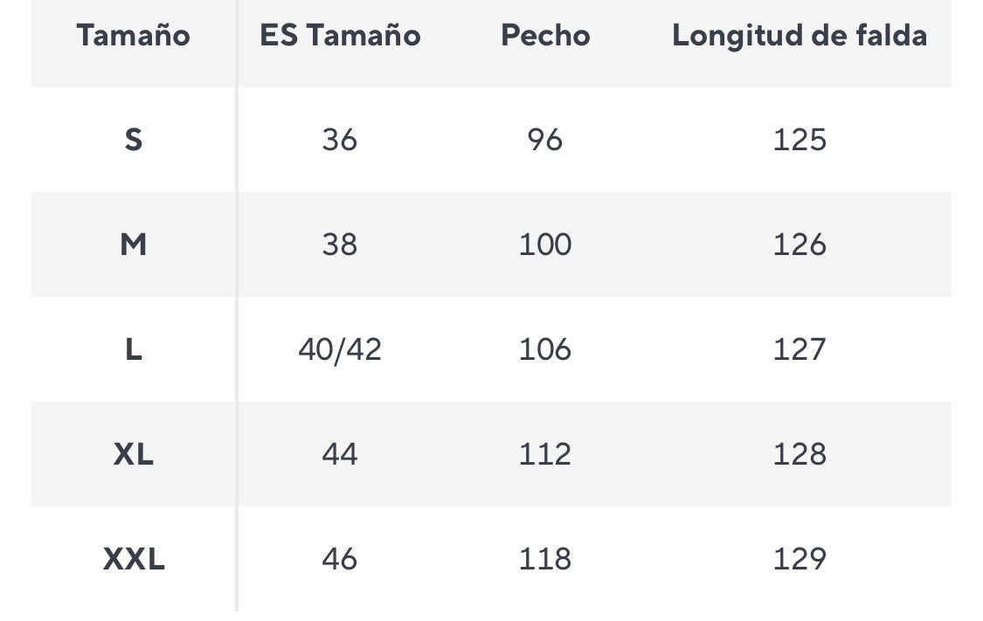Viewport: 983px width, 621px height.
Task: Select the S size row label
Action: (x=133, y=140)
